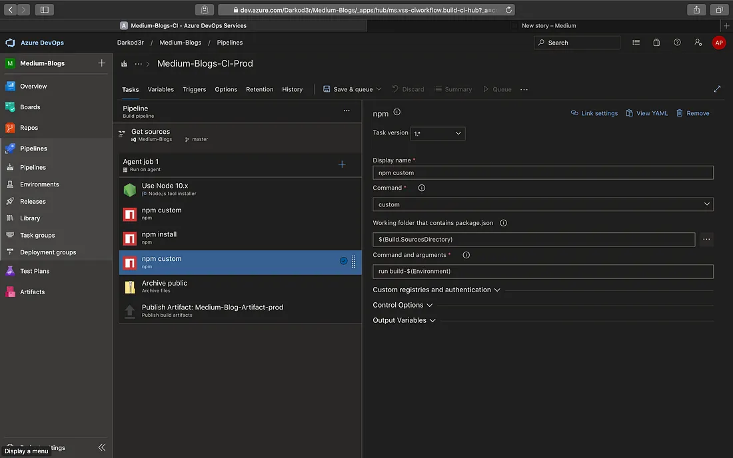
Task: Click the Azure DevOps logo icon
Action: coord(10,43)
